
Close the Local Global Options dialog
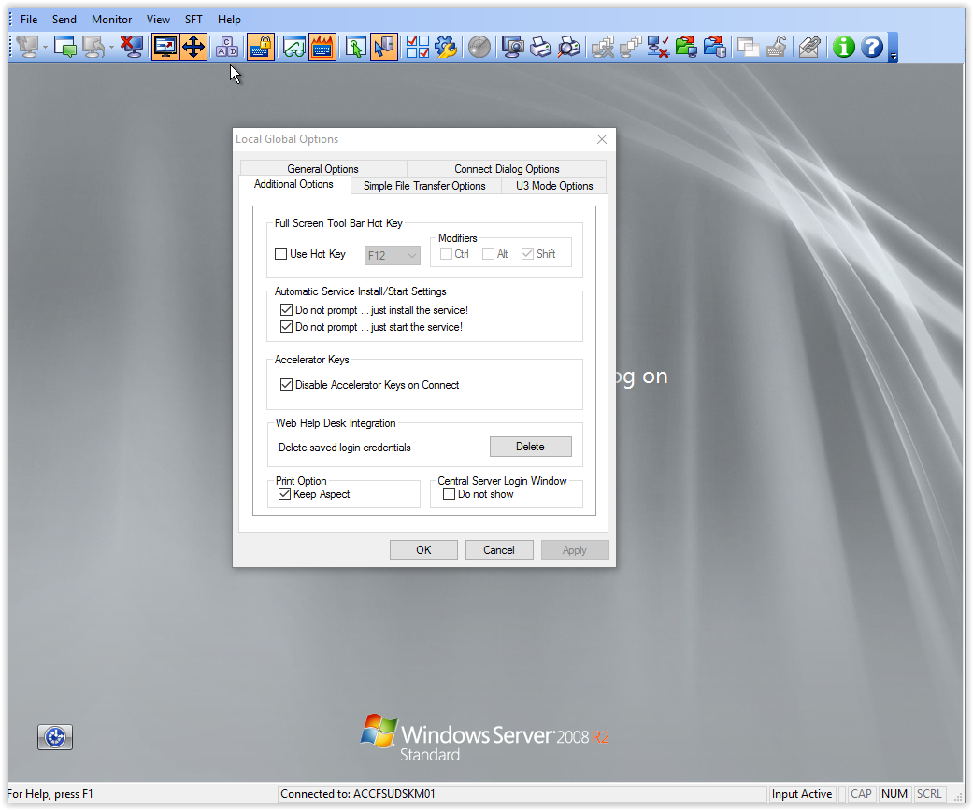click(x=602, y=139)
